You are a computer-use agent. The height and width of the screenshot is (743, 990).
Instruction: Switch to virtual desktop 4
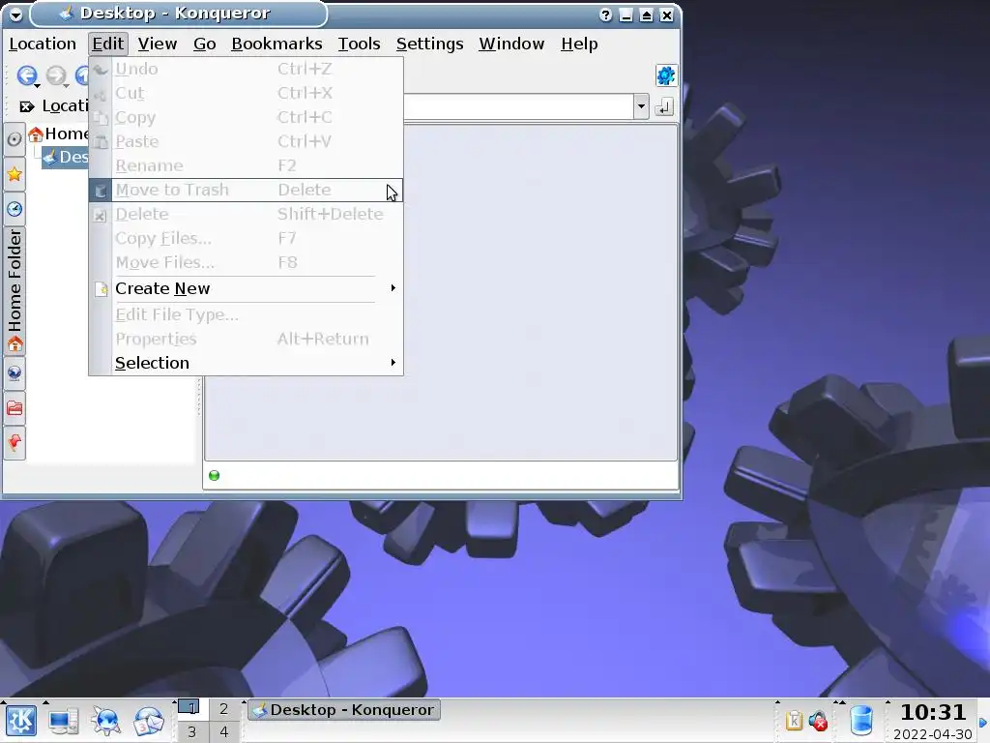pyautogui.click(x=223, y=731)
